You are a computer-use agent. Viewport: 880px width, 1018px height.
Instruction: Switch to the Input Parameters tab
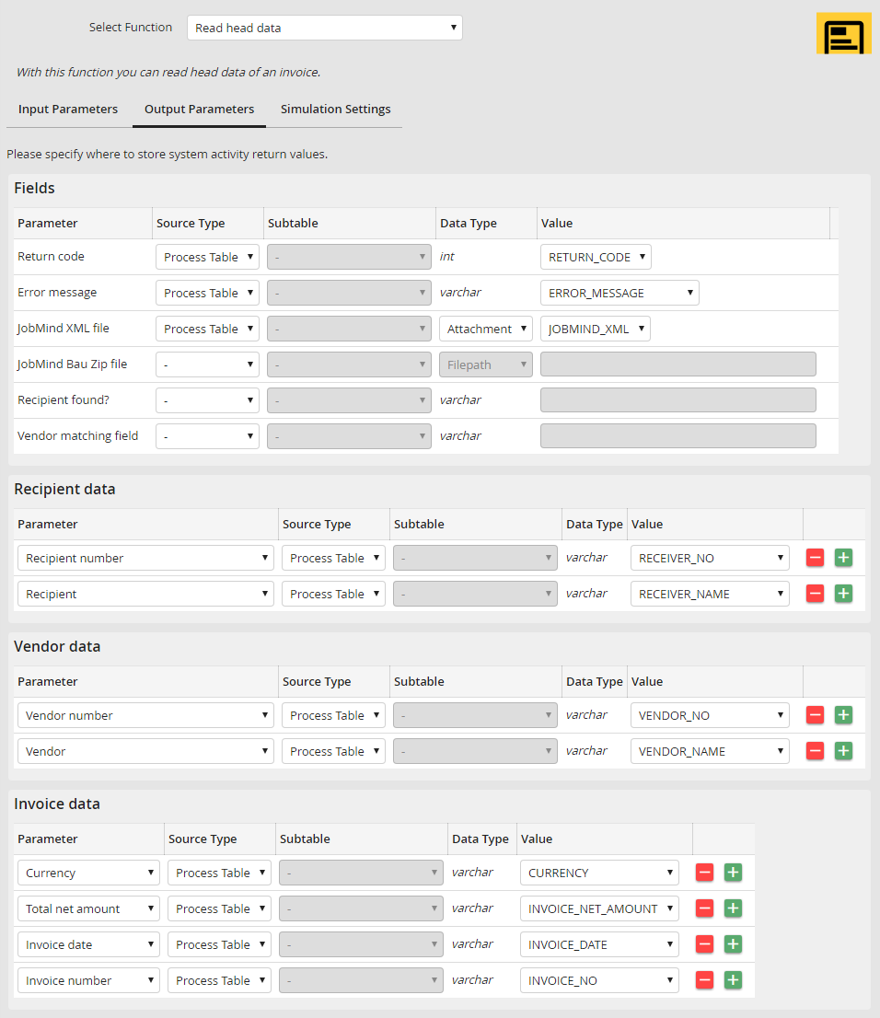tap(68, 109)
